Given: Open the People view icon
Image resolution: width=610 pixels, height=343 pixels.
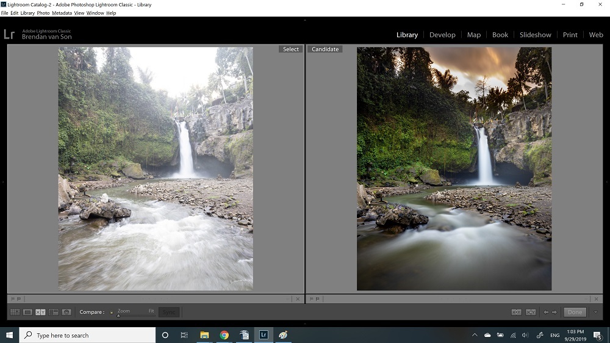Looking at the screenshot, I should pos(66,312).
